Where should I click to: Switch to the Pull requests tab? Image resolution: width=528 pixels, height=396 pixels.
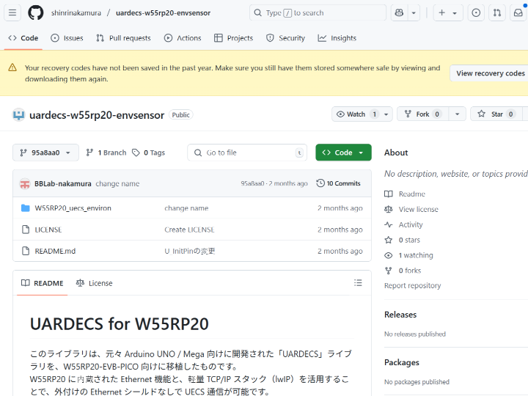pos(123,38)
